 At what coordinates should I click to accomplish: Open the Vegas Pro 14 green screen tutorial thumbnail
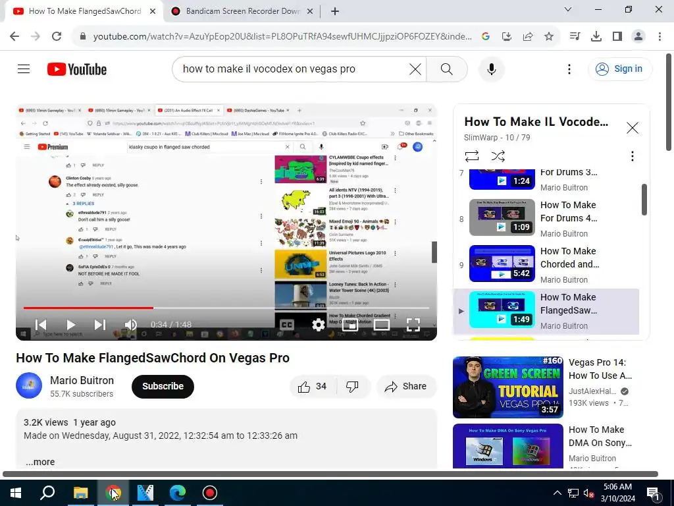(x=507, y=387)
